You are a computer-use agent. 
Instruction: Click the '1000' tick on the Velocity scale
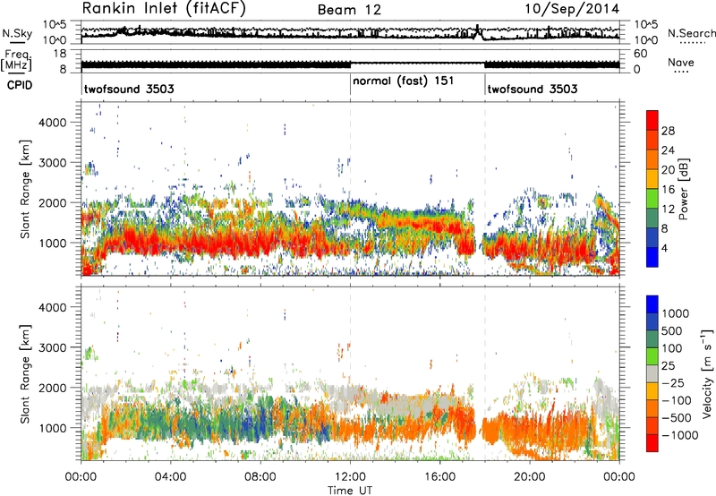click(675, 313)
